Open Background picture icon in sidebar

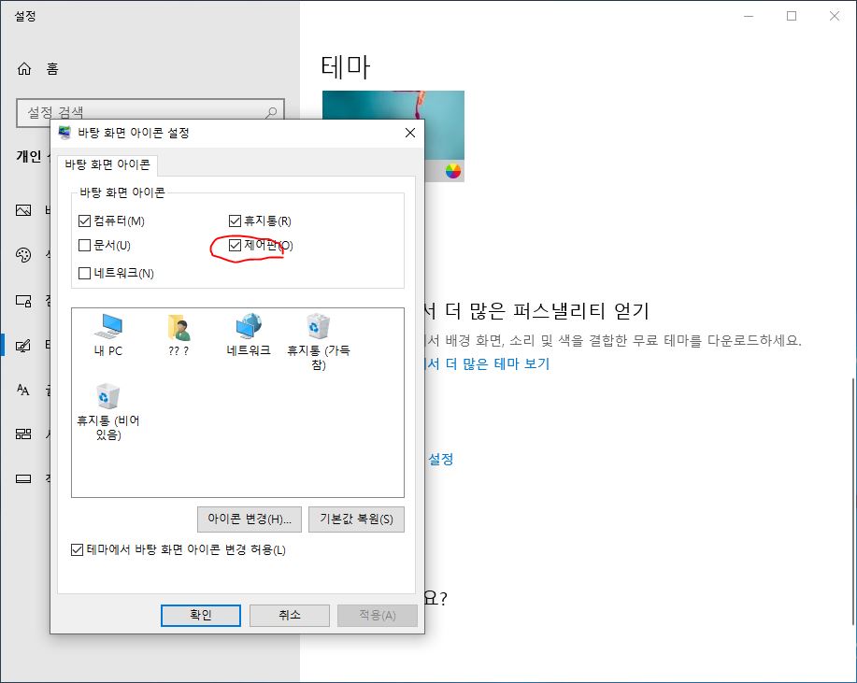(x=23, y=210)
